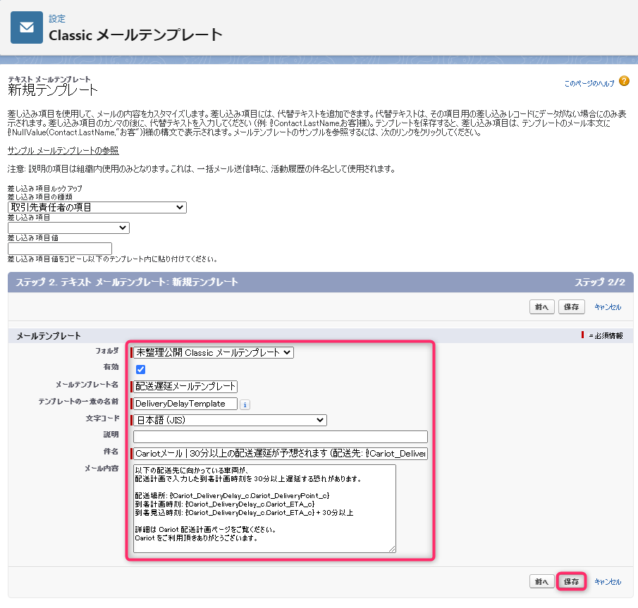Click the top 前へ button

tap(542, 307)
